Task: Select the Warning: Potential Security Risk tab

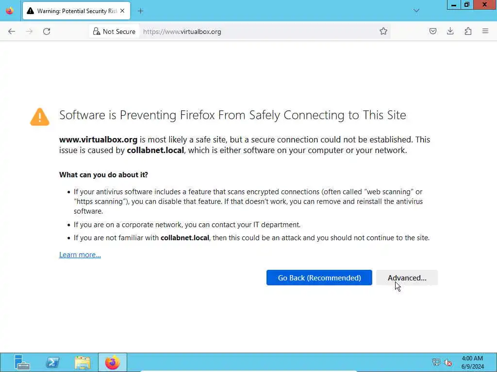Action: [73, 11]
